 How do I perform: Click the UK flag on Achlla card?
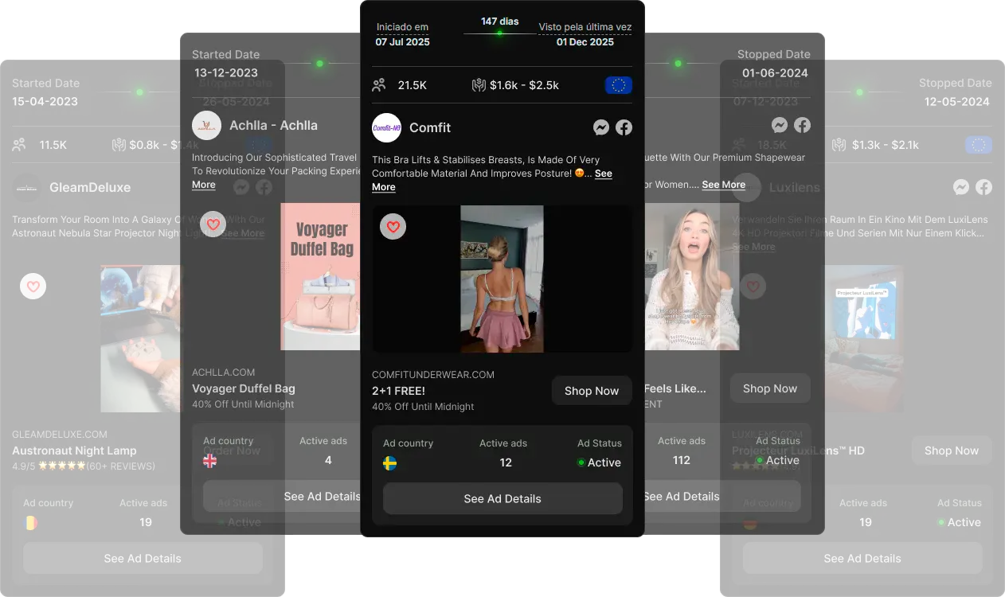210,461
